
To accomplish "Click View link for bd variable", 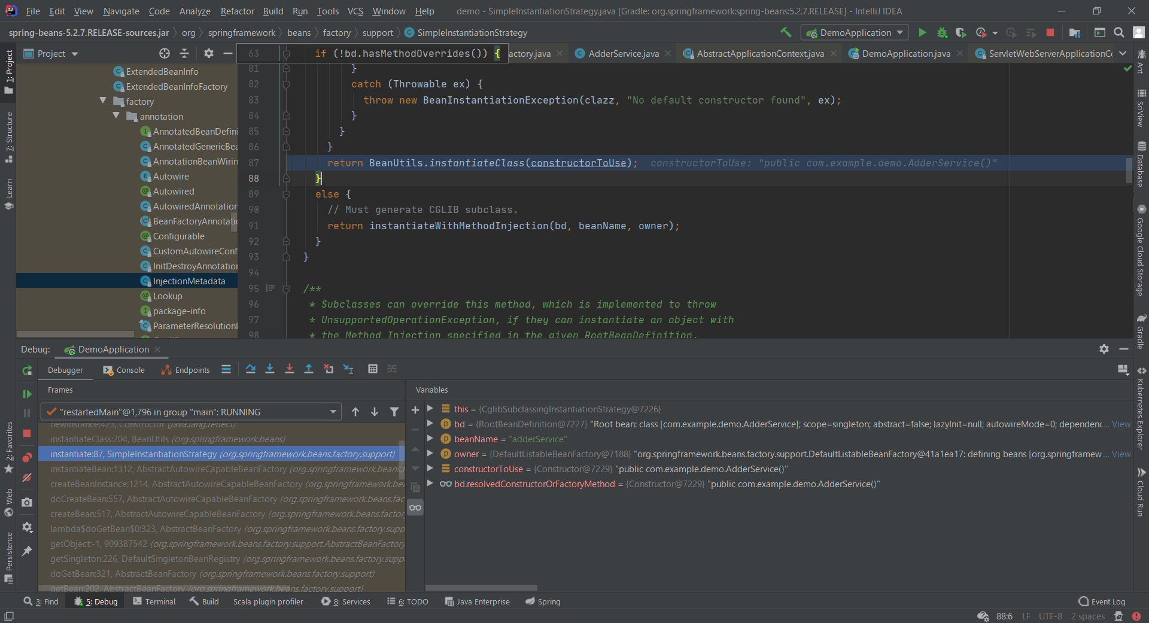I will coord(1121,424).
